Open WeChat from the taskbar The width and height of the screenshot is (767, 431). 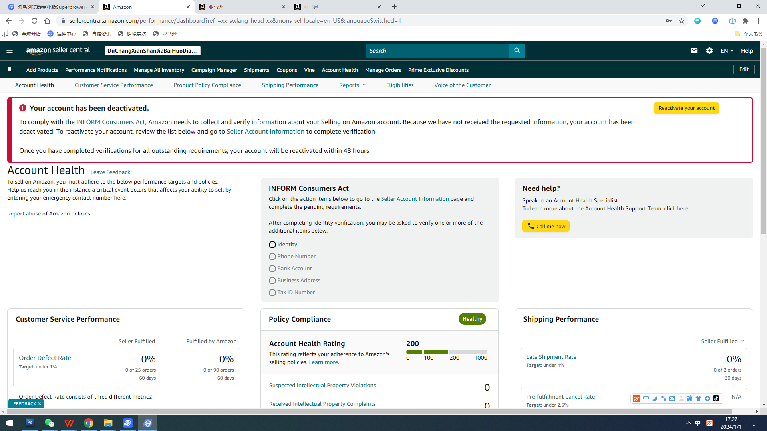tap(49, 423)
